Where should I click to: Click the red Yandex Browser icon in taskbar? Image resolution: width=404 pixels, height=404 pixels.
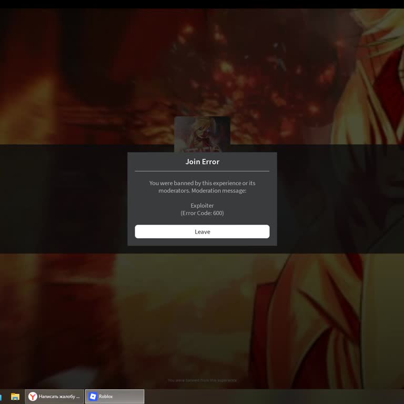coord(33,397)
